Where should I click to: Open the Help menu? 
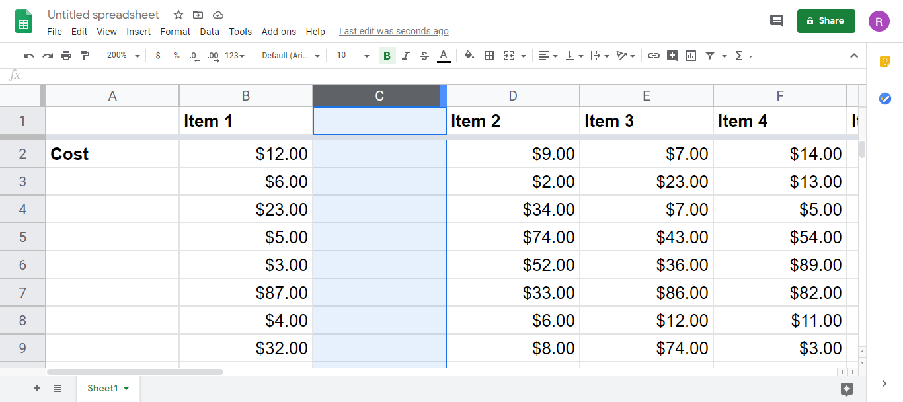[x=315, y=32]
